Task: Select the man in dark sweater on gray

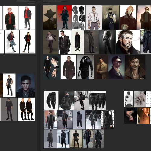Action: click(9, 109)
